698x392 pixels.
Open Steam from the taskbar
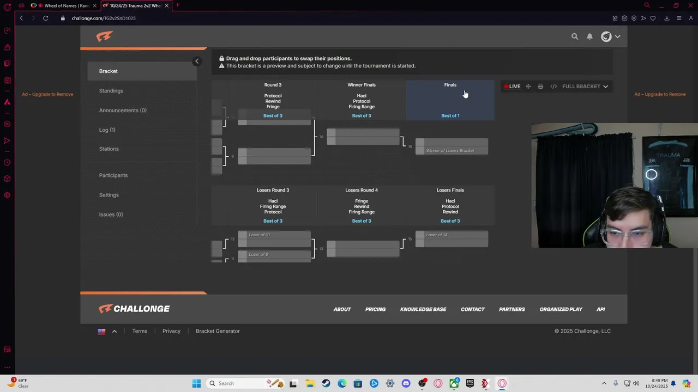[326, 383]
